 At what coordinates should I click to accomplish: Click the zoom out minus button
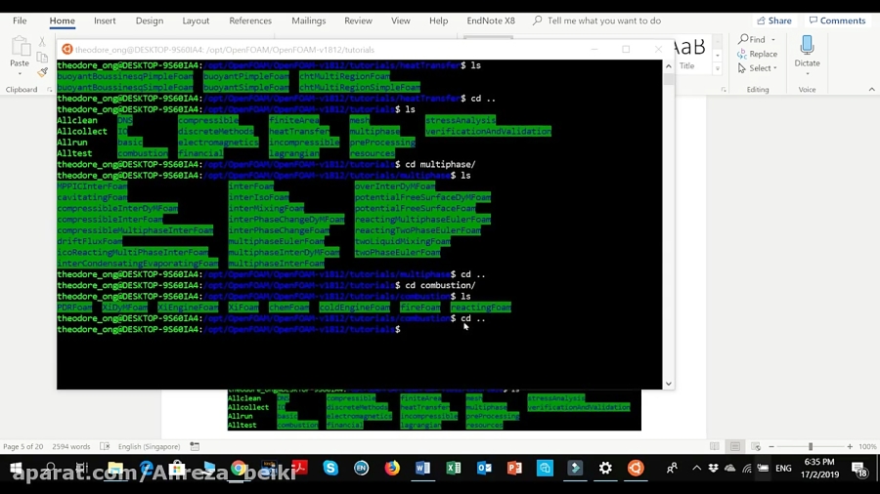tap(771, 446)
